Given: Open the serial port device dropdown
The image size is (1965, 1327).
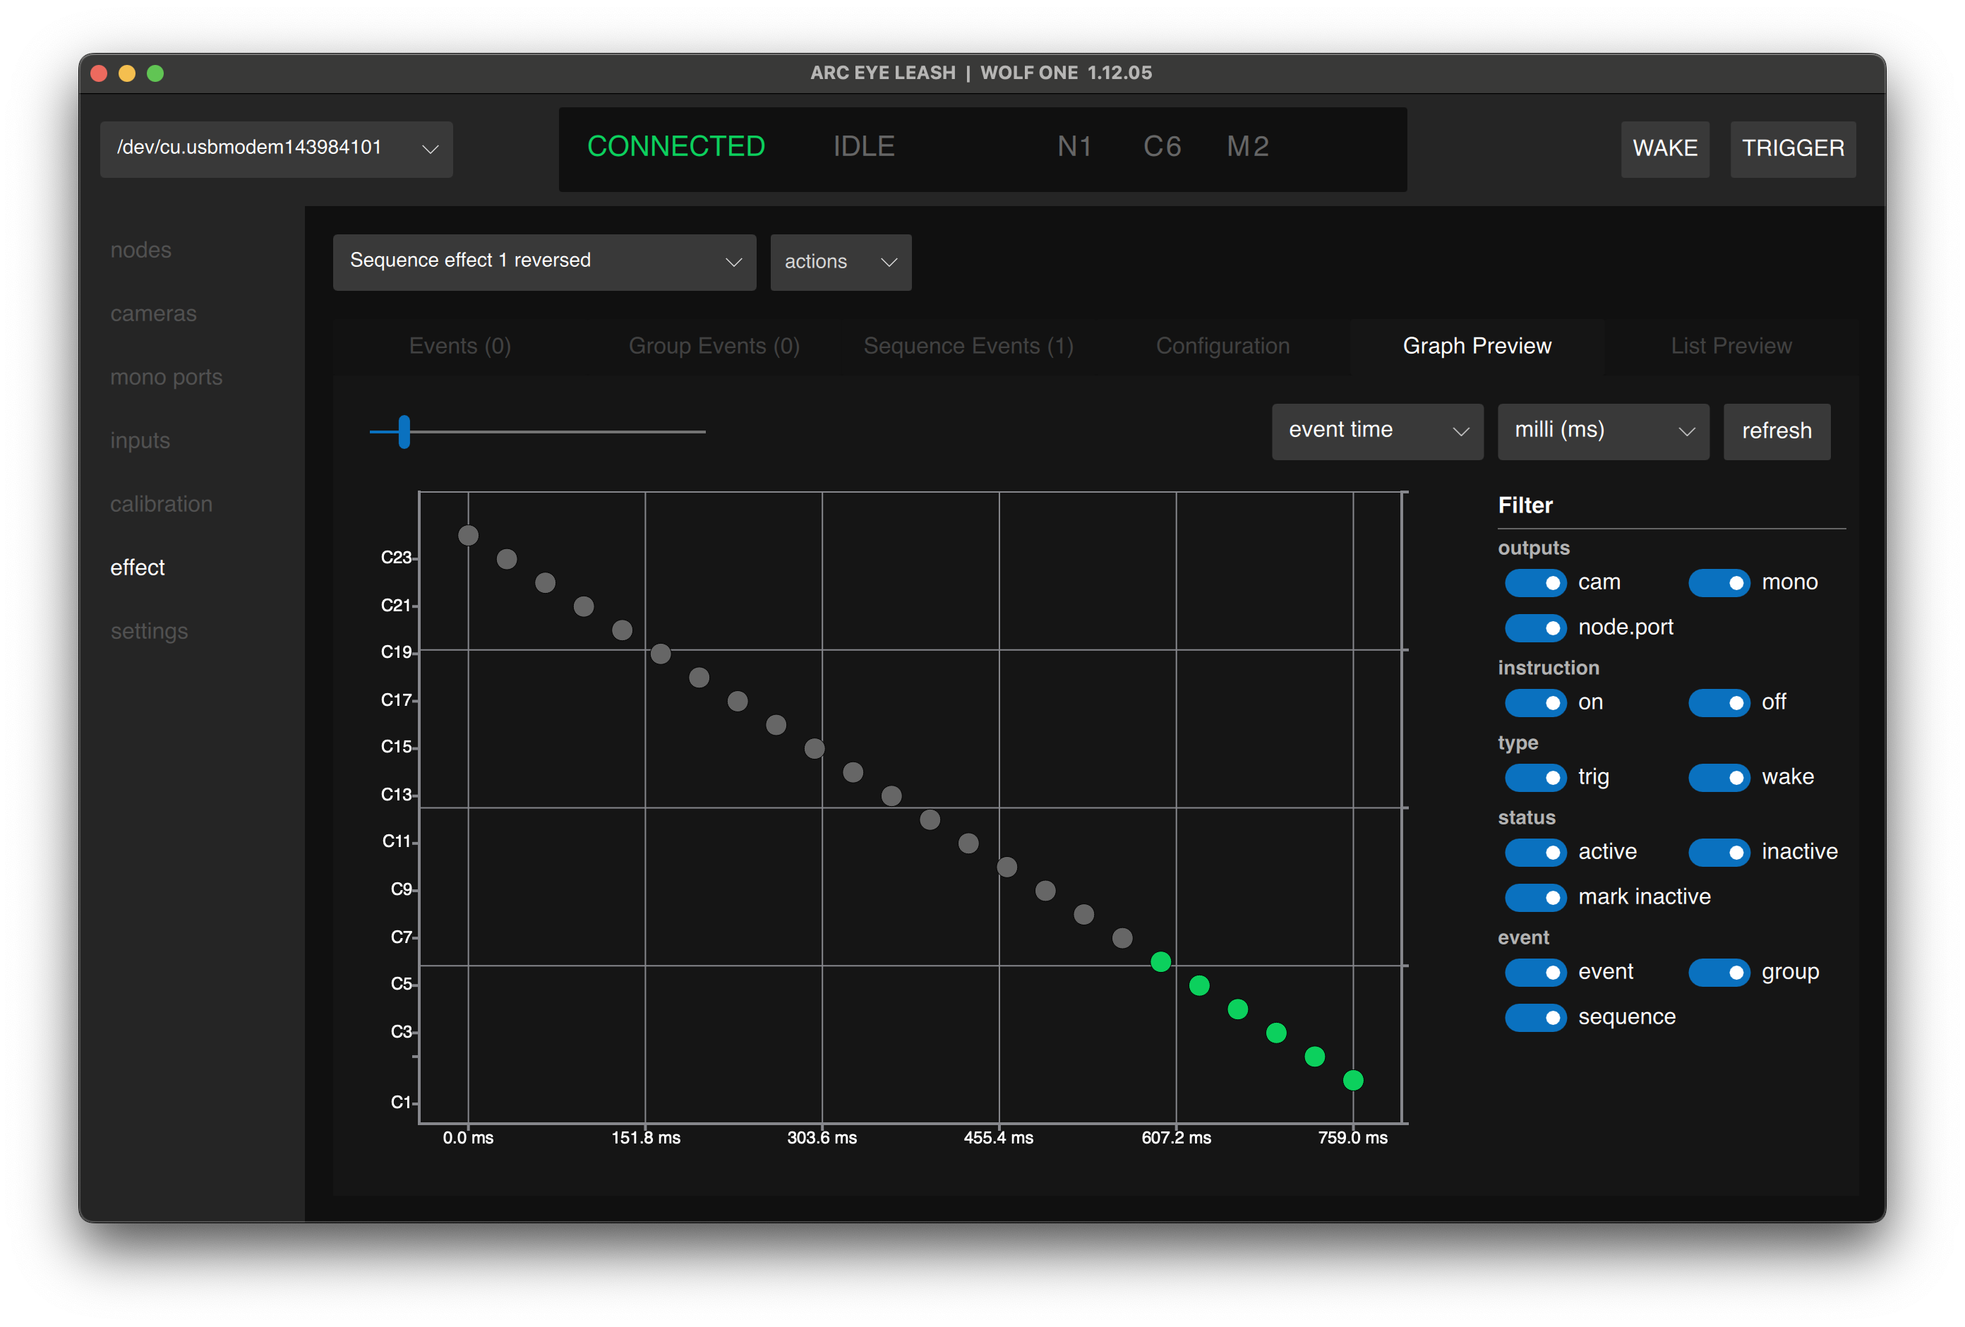Looking at the screenshot, I should tap(276, 149).
